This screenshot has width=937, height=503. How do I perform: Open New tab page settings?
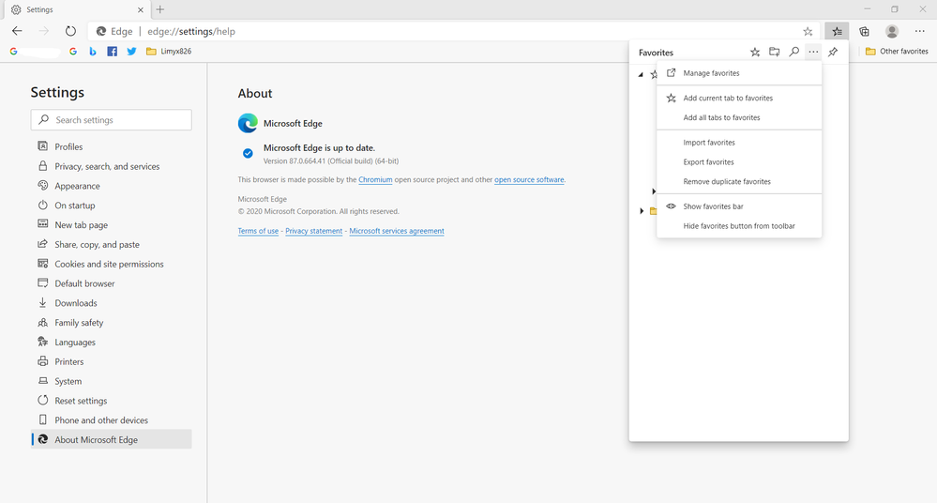click(112, 225)
